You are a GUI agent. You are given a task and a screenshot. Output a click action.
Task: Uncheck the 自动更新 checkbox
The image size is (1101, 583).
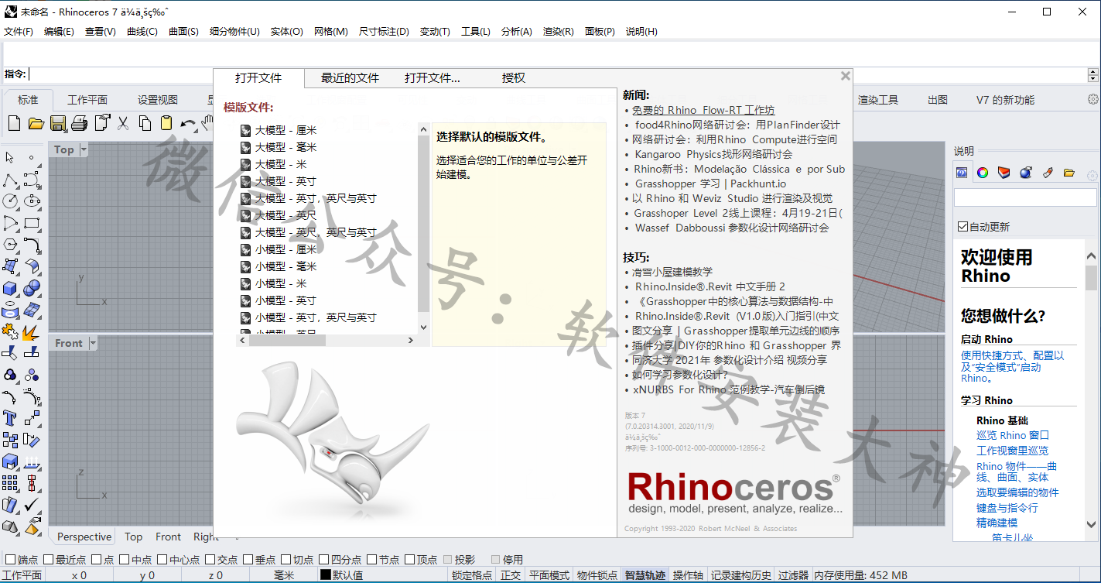[x=963, y=227]
